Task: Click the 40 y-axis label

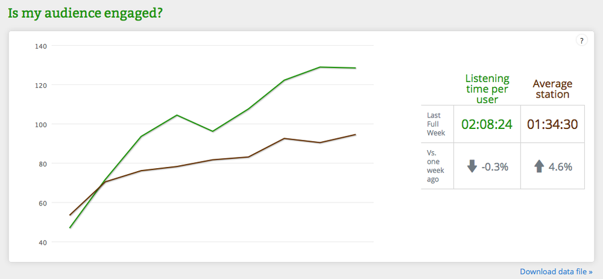Action: tap(42, 242)
